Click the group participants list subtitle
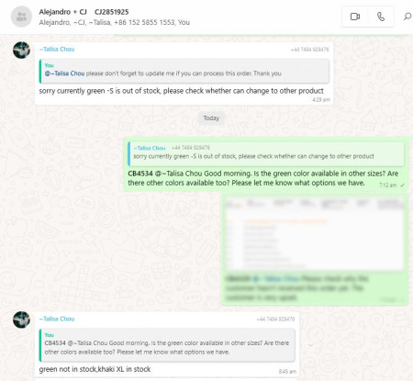The height and width of the screenshot is (381, 413). (x=115, y=22)
